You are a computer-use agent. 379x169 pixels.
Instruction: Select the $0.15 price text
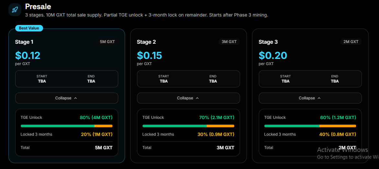tap(149, 56)
